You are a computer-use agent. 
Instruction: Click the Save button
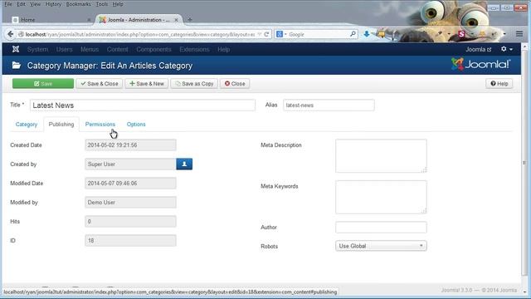(x=43, y=84)
